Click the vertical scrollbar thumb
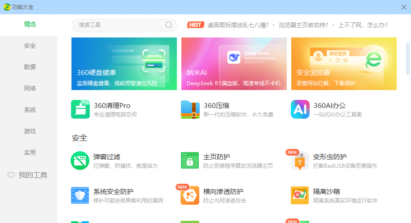The height and width of the screenshot is (223, 411). pos(407,59)
